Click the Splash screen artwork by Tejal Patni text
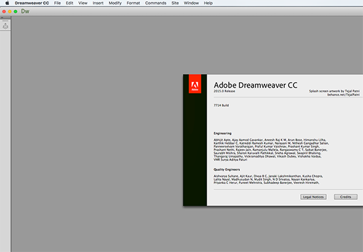Image resolution: width=363 pixels, height=252 pixels. pyautogui.click(x=334, y=91)
